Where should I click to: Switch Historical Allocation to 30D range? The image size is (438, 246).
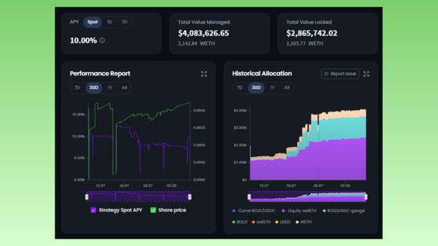click(256, 88)
